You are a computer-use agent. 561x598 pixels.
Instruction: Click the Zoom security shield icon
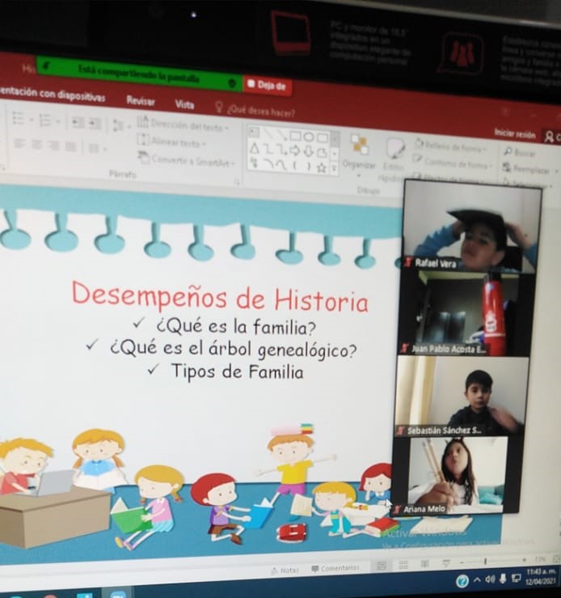point(231,83)
